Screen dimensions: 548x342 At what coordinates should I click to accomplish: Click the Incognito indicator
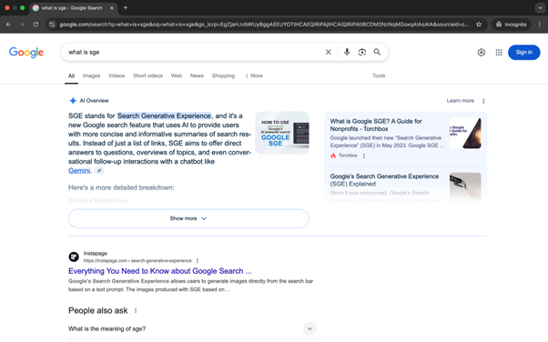coord(512,25)
